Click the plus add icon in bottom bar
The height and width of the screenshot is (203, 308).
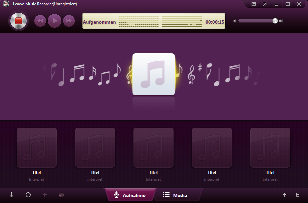45,195
